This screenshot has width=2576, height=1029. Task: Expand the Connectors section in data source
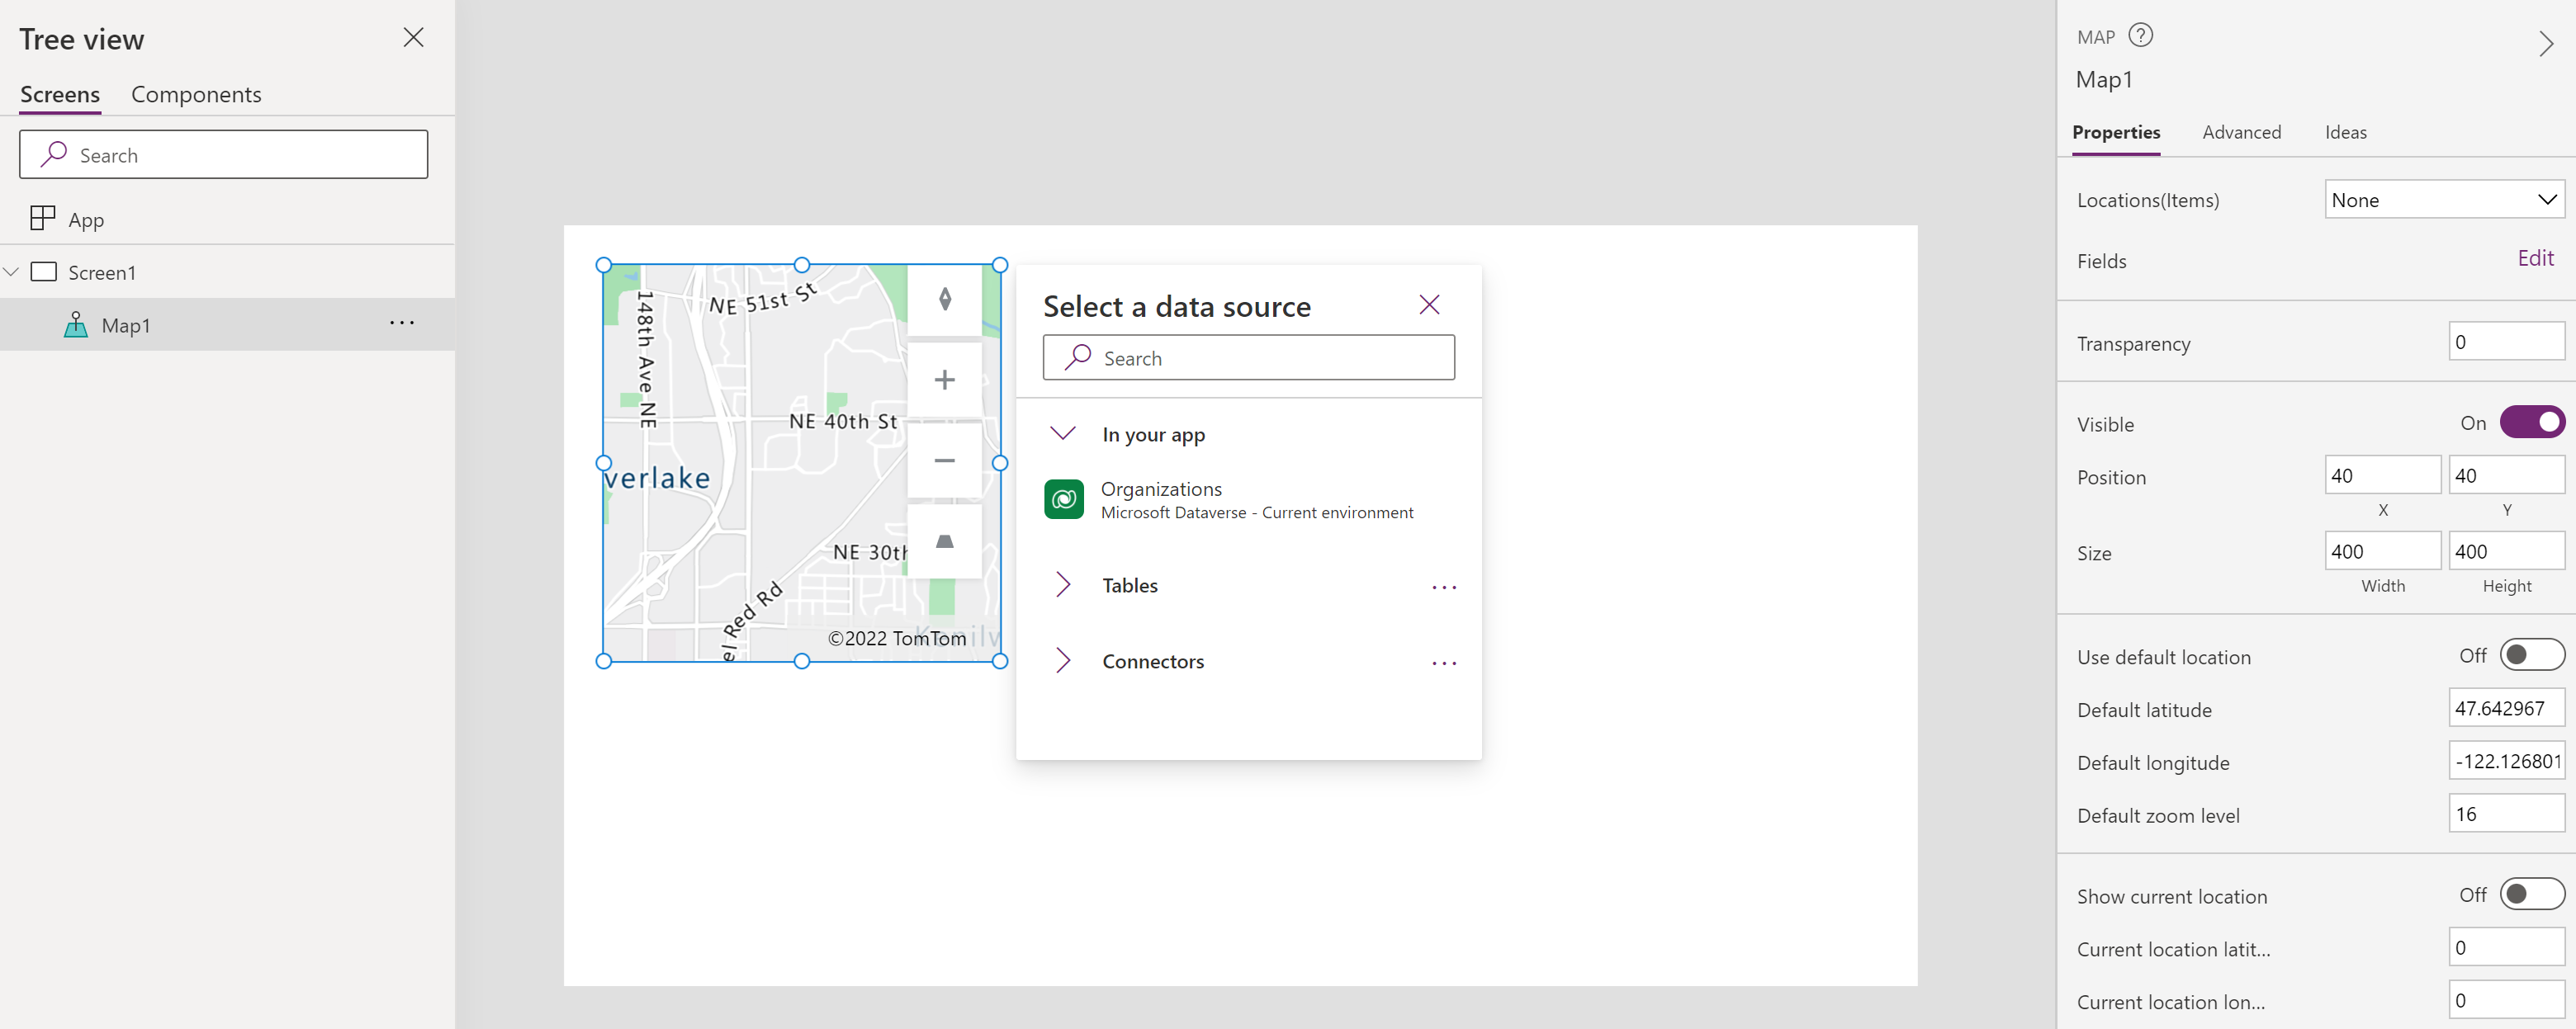(x=1064, y=660)
